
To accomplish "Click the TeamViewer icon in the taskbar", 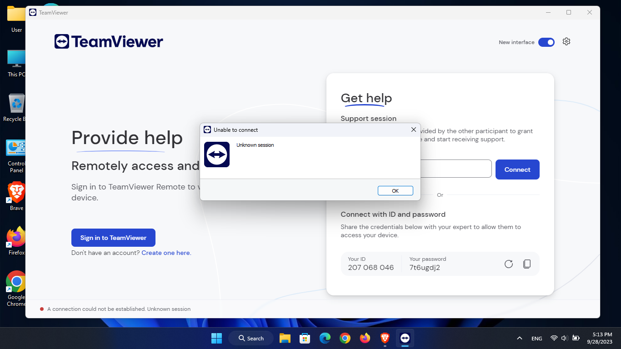I will (405, 338).
